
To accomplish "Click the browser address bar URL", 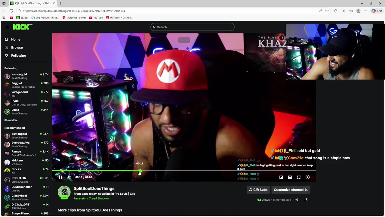I will click(x=74, y=11).
